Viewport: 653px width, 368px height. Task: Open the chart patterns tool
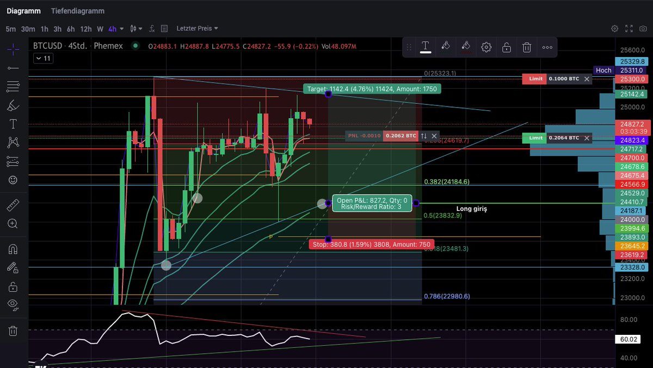click(14, 142)
